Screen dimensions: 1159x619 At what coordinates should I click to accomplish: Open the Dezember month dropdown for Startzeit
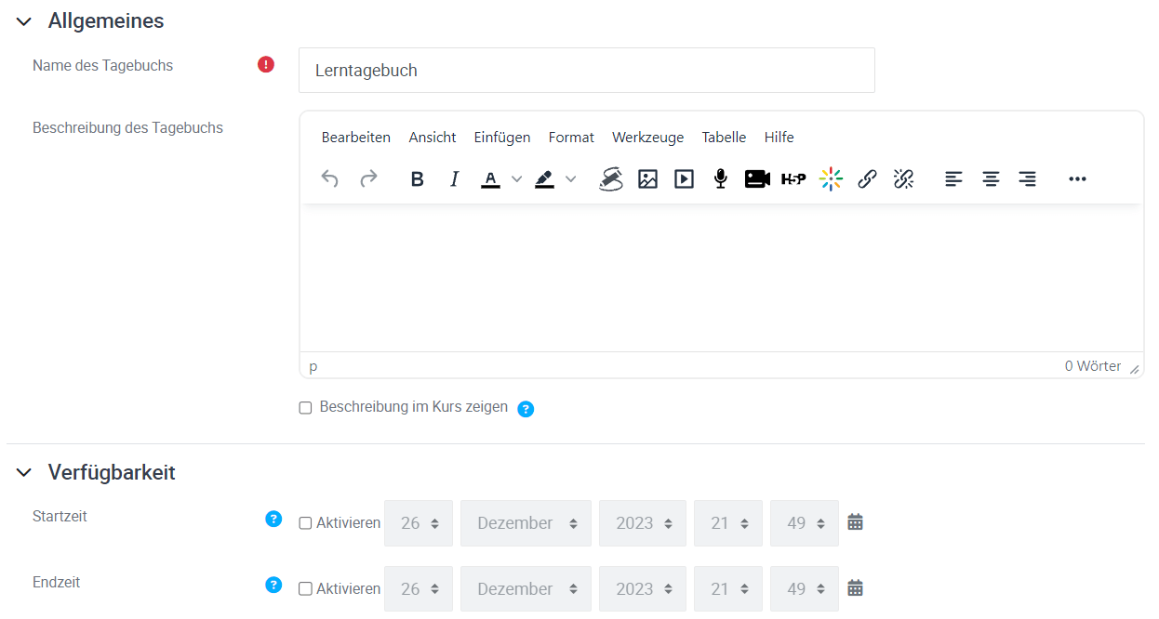(x=526, y=522)
